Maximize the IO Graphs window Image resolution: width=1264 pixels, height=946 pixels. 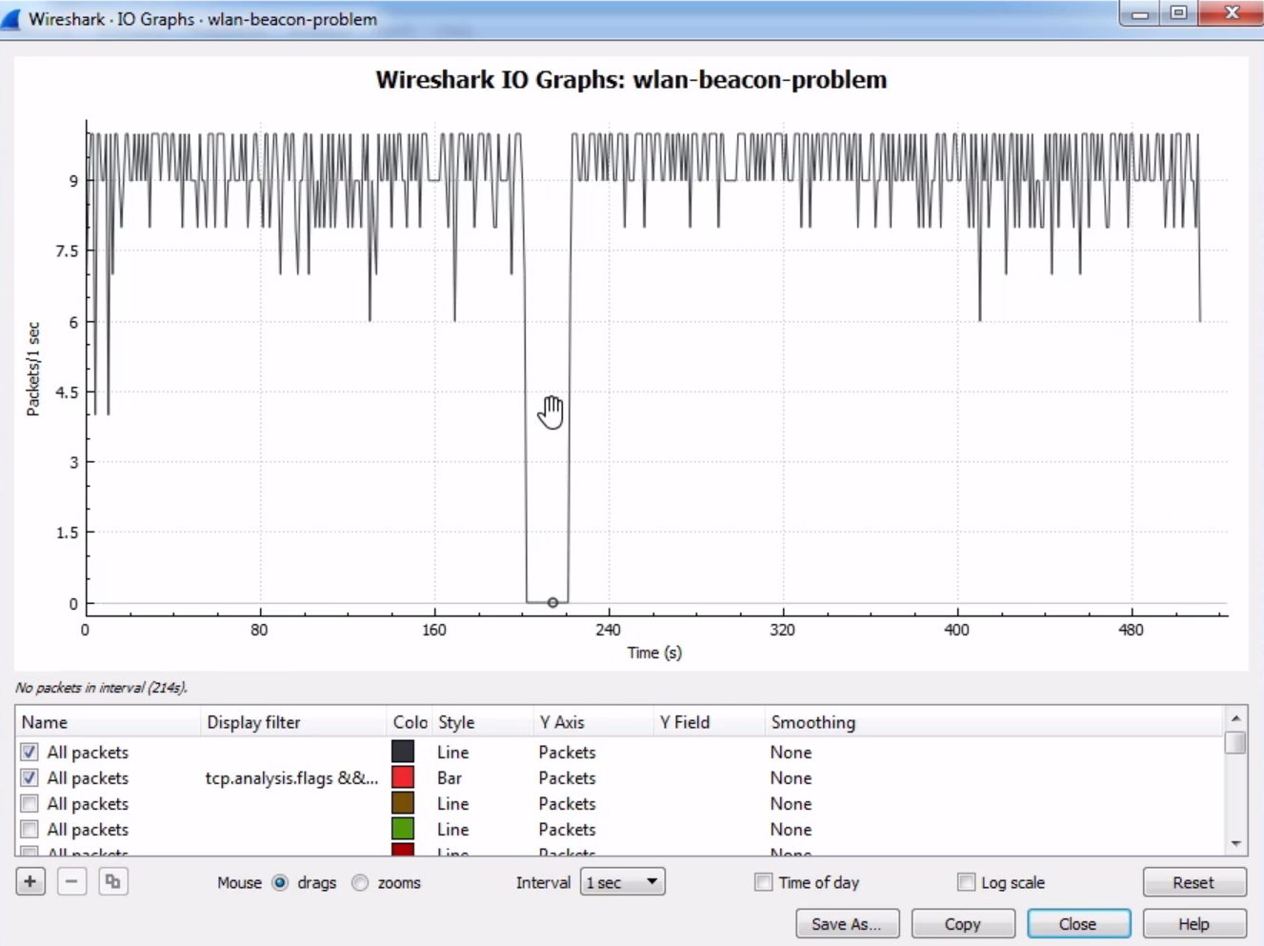(1178, 12)
